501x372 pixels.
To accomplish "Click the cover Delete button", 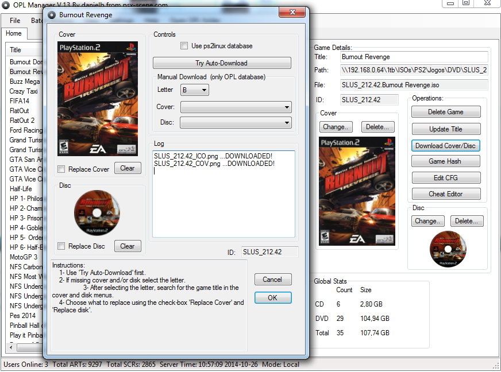I will coord(378,127).
